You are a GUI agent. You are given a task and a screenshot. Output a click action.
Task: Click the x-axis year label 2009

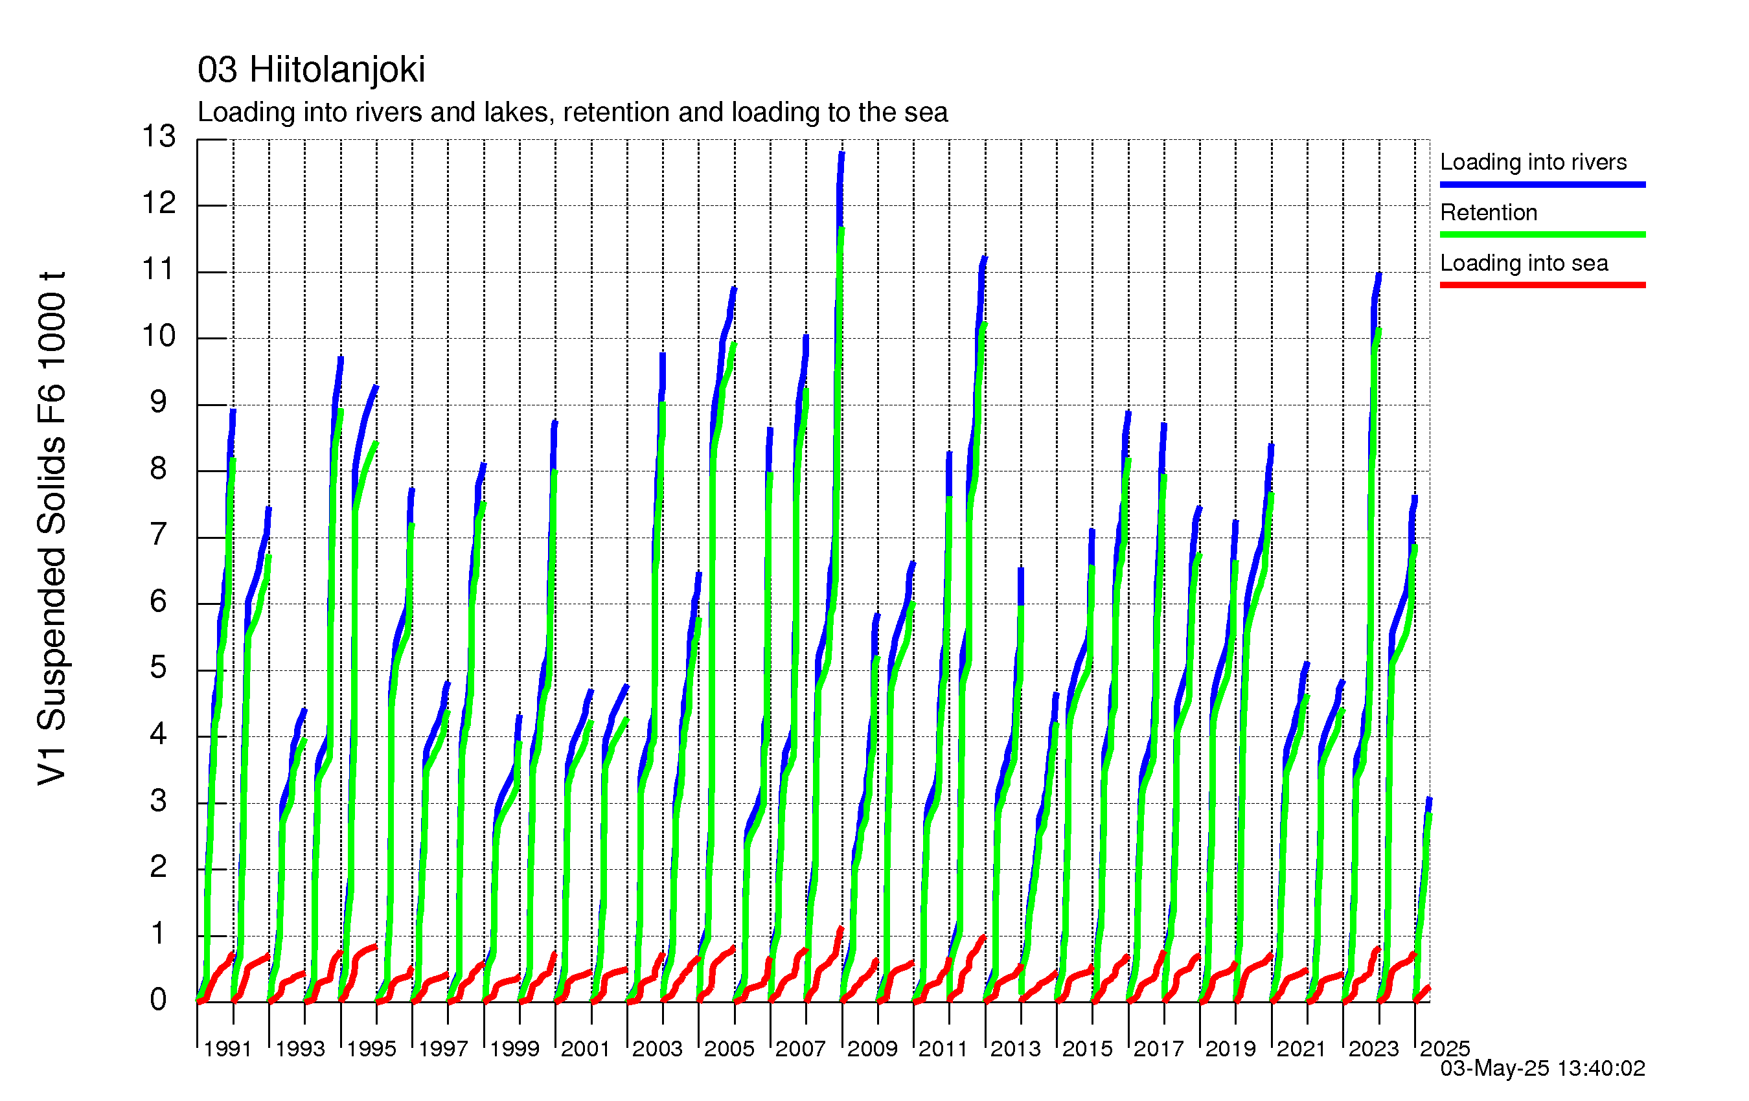coord(873,1049)
